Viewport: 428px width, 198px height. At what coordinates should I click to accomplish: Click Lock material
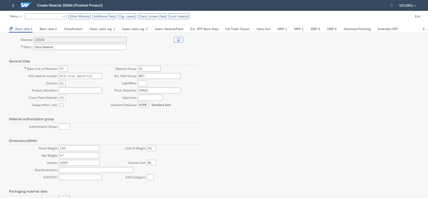[x=179, y=16]
